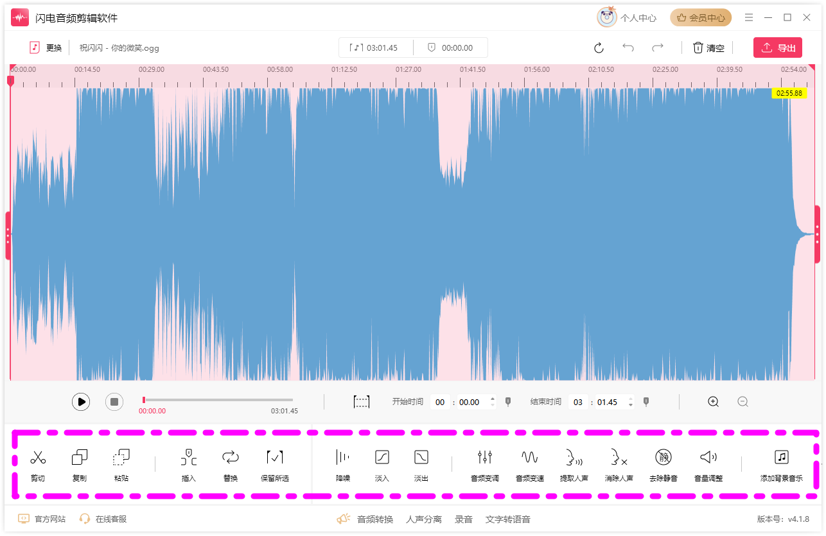The image size is (826, 536).
Task: Click the red 导出 export button
Action: pos(778,48)
